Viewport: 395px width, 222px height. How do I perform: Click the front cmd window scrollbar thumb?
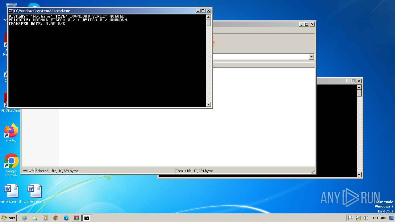pyautogui.click(x=209, y=23)
